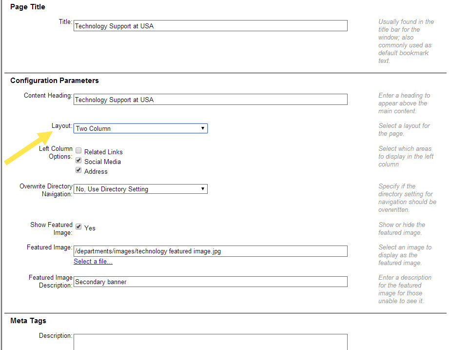Uncheck the Social Media checkbox
Screen dimensions: 449x350
pyautogui.click(x=78, y=160)
